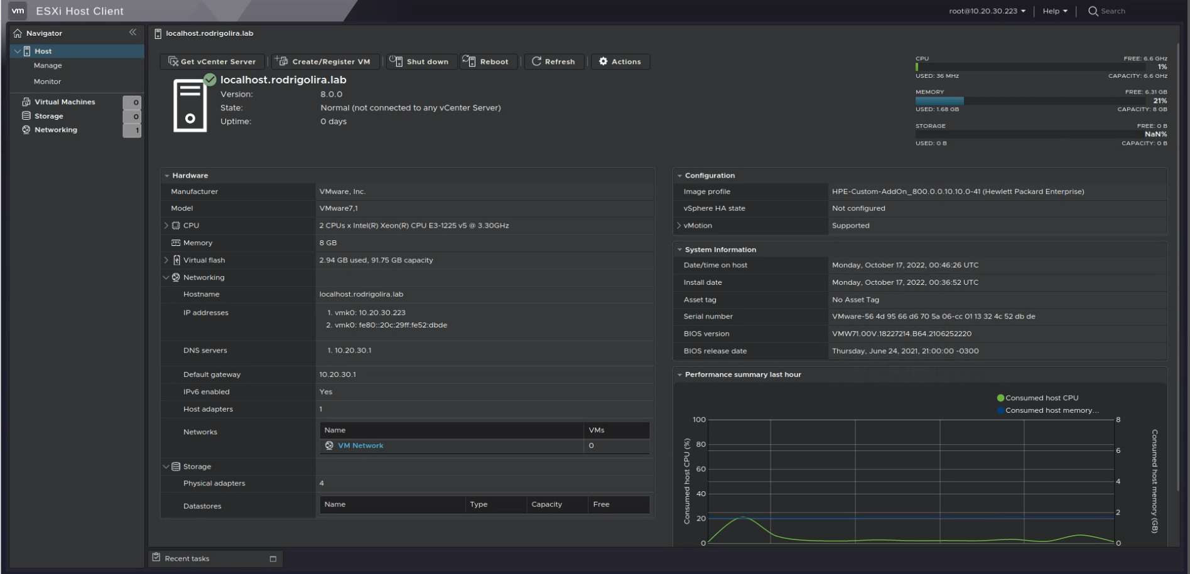Click the Storage icon in Navigator
Screen dimensions: 1190x574
pyautogui.click(x=26, y=116)
